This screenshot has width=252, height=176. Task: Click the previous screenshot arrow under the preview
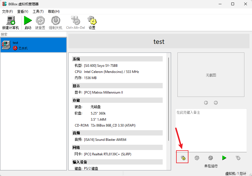[x=206, y=103]
